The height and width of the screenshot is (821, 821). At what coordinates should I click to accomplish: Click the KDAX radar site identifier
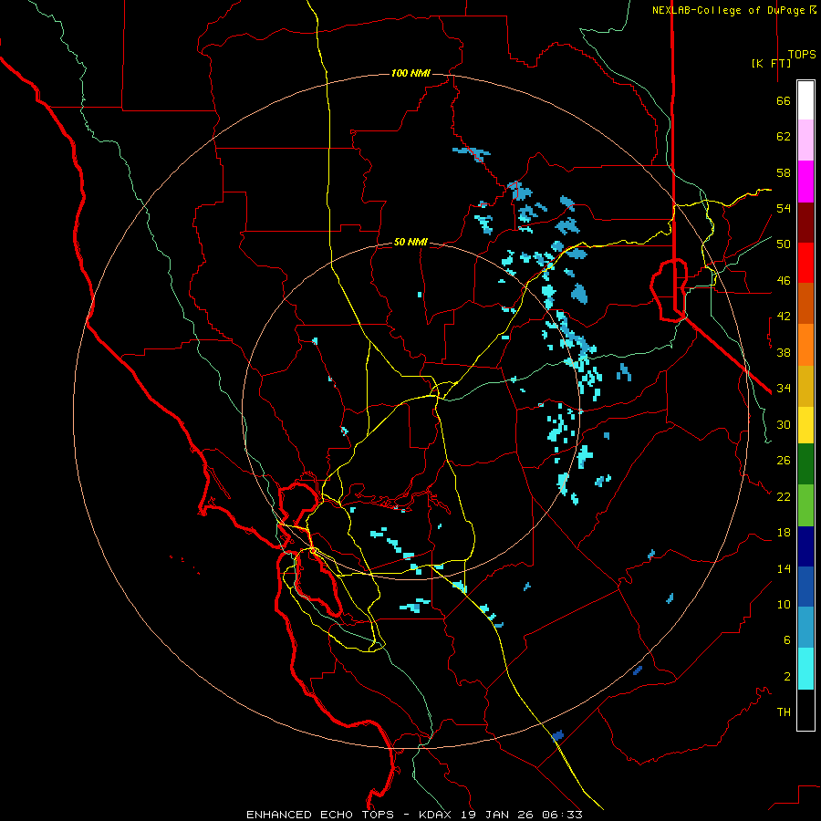(x=437, y=815)
